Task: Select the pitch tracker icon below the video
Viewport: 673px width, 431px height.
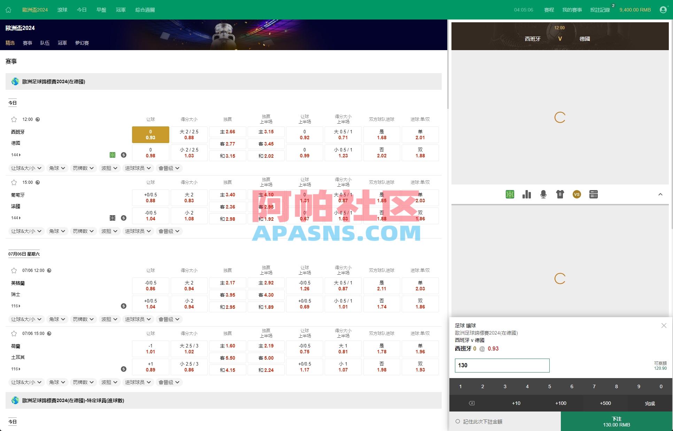Action: (x=510, y=194)
